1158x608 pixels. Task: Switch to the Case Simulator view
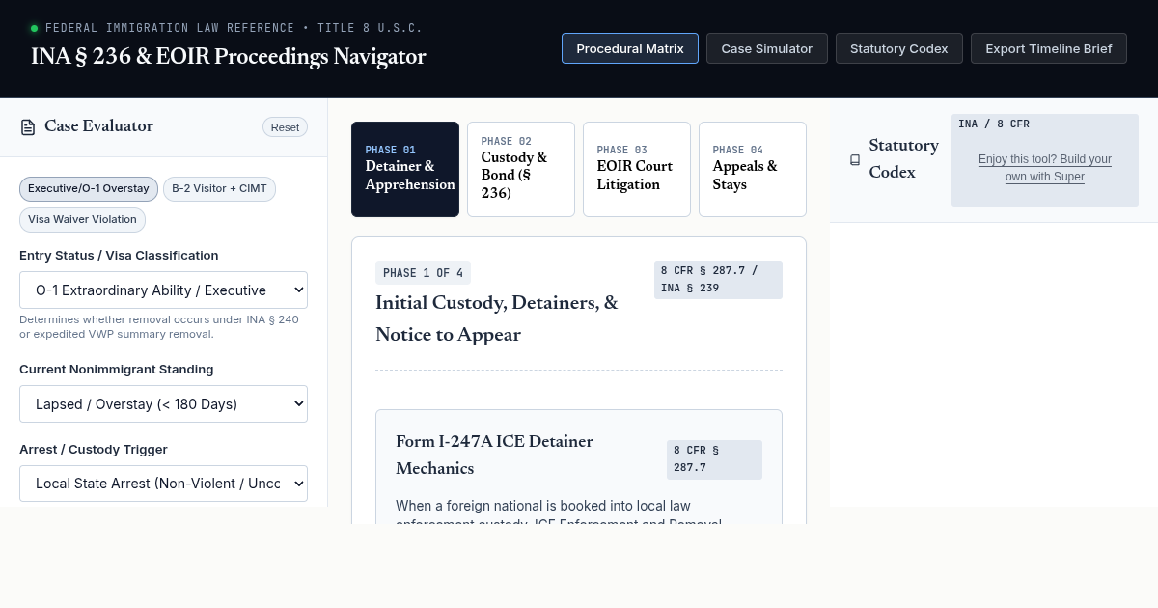click(x=767, y=48)
